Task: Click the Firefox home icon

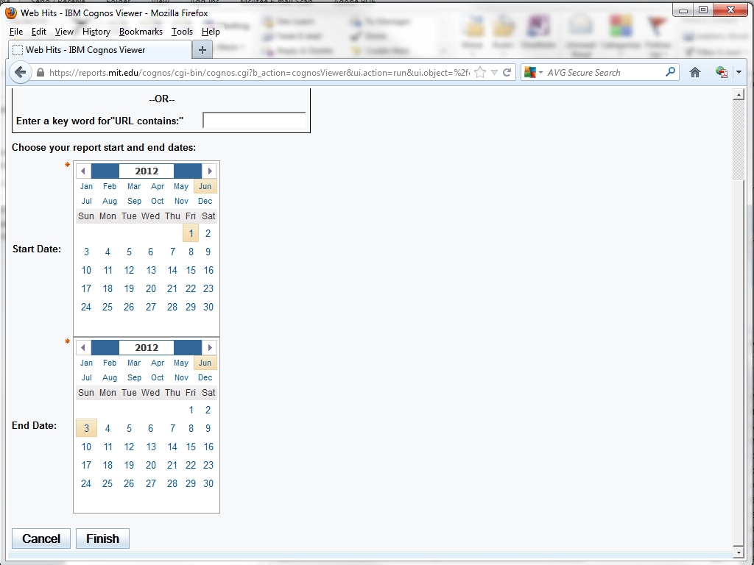Action: (x=694, y=72)
